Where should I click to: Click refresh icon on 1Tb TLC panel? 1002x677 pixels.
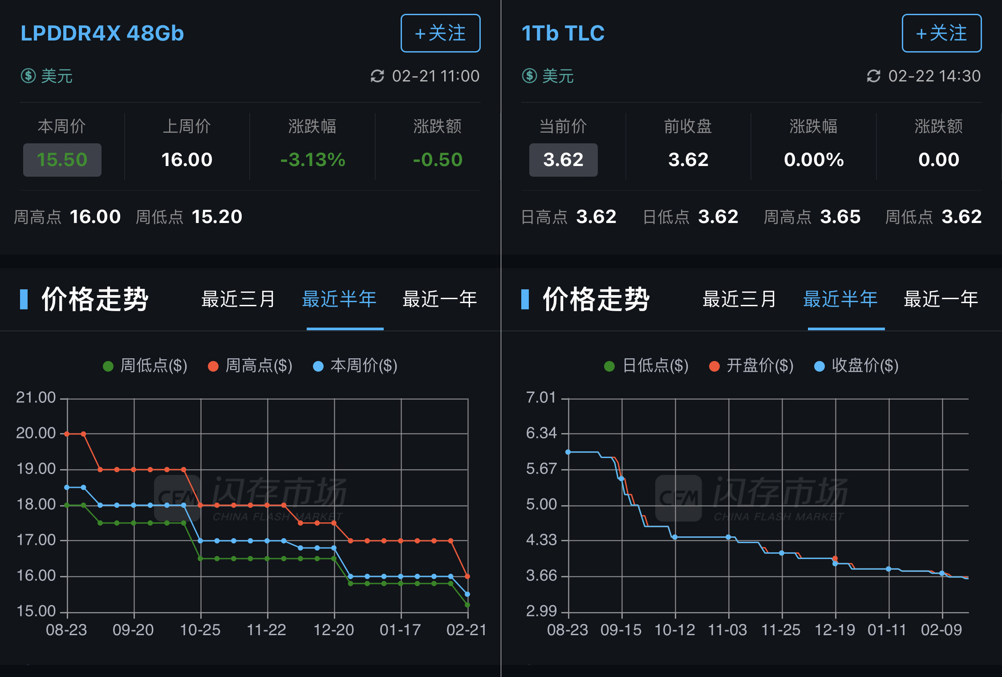[873, 76]
